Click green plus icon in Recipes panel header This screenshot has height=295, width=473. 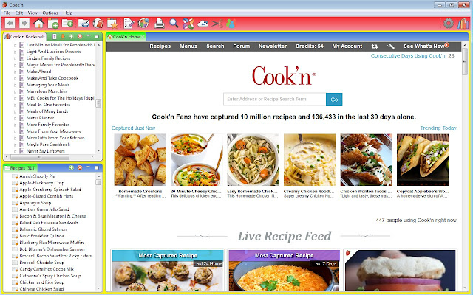71,167
